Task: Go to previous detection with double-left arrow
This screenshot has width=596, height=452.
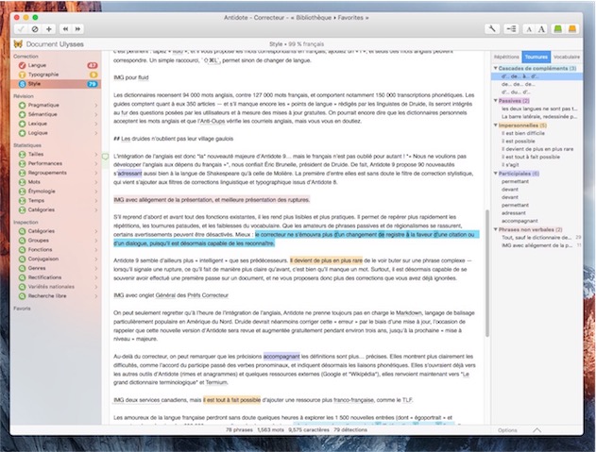Action: [x=65, y=29]
